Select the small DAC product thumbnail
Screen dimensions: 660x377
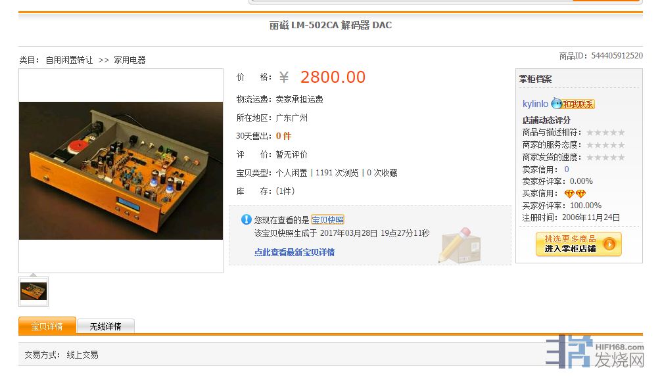coord(34,291)
